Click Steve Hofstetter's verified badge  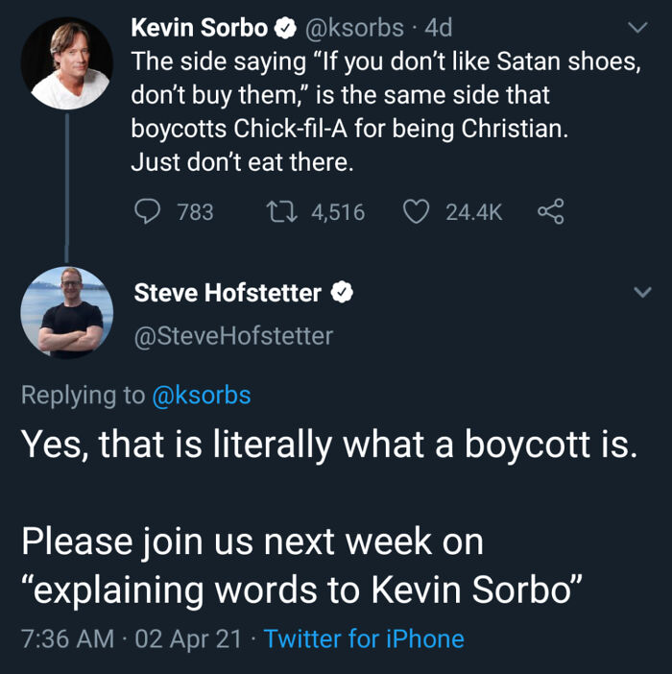click(343, 294)
